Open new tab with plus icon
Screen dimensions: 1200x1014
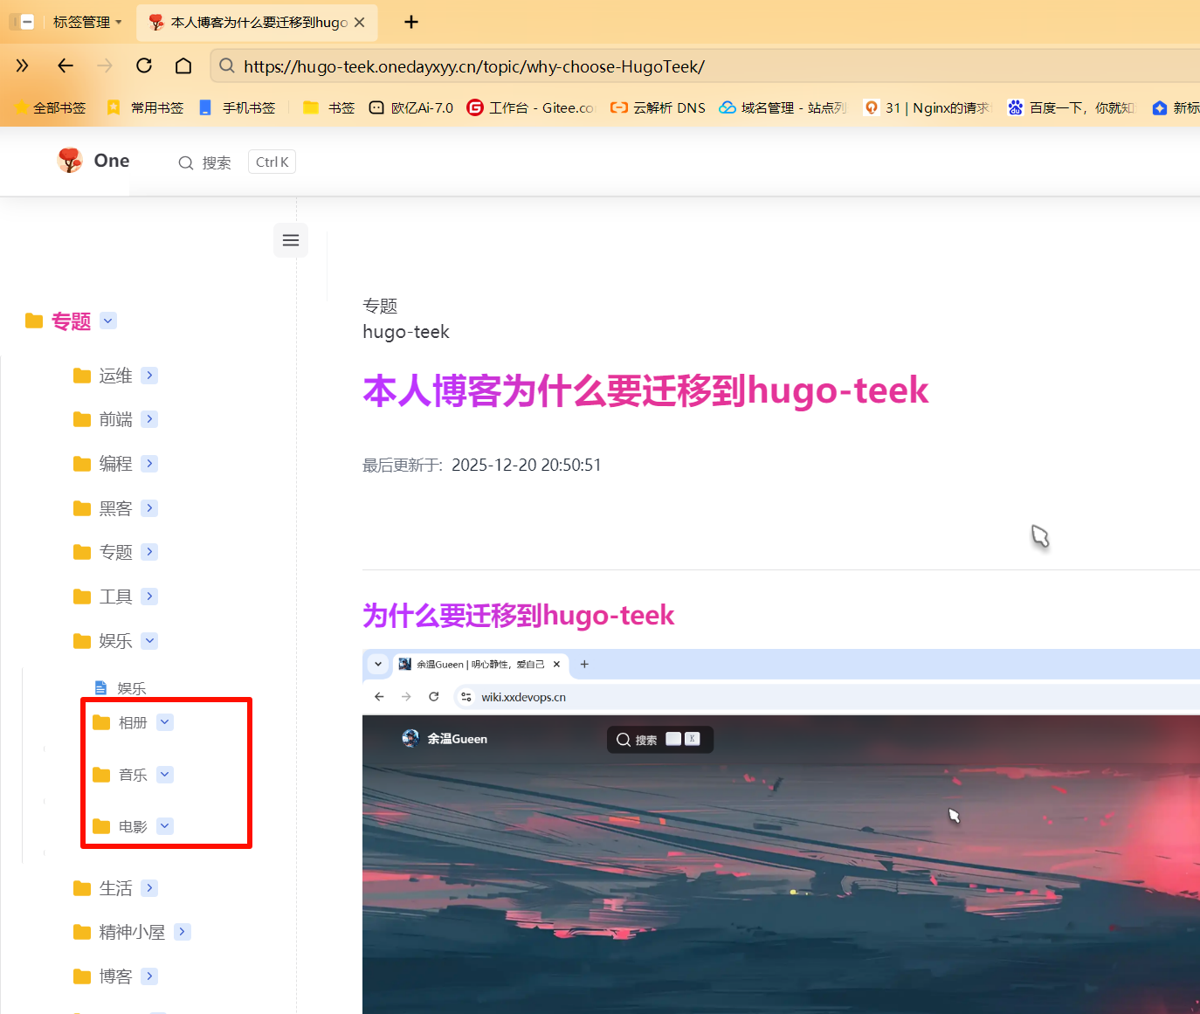(411, 22)
